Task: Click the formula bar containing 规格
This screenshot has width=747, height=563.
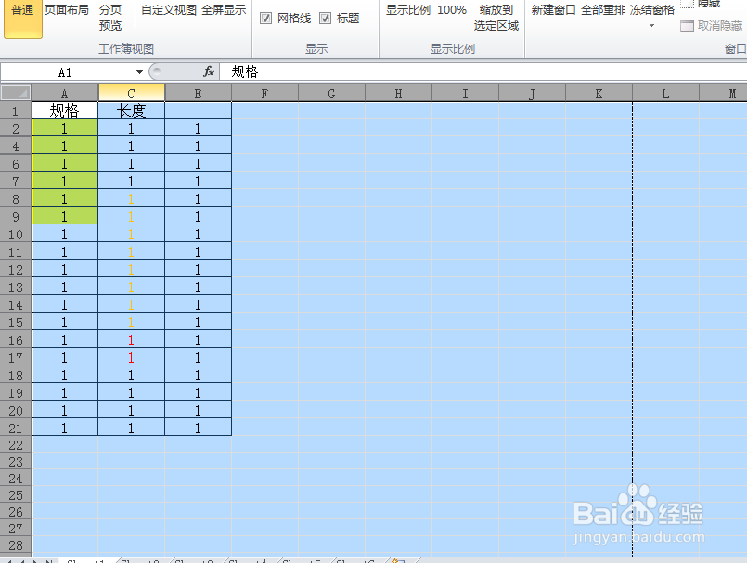Action: point(483,72)
